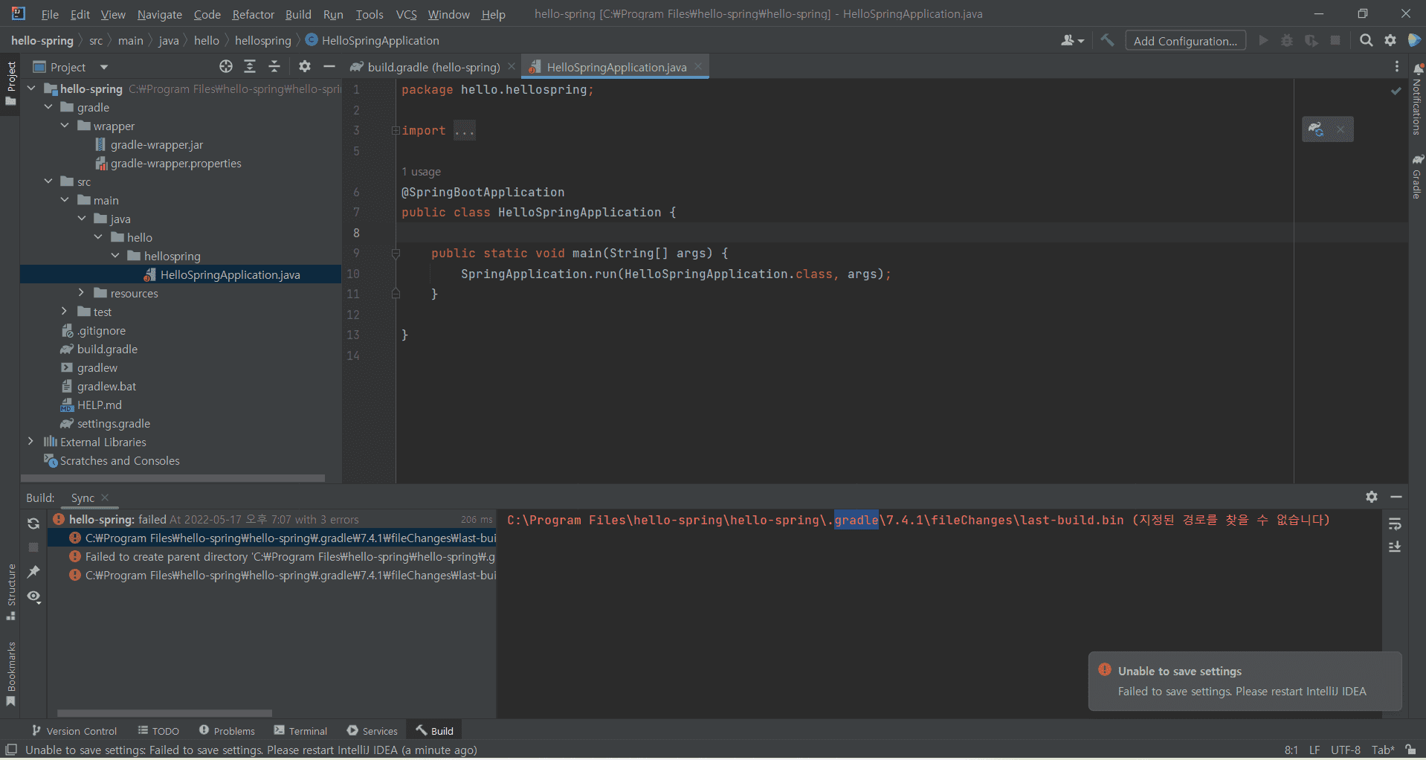The height and width of the screenshot is (760, 1426).
Task: Toggle the Structure side tab
Action: tap(10, 593)
